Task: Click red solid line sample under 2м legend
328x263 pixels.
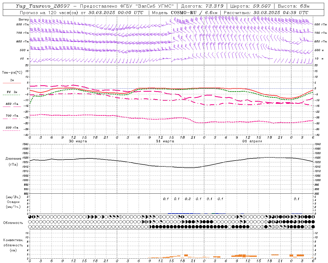Action: pos(12,83)
